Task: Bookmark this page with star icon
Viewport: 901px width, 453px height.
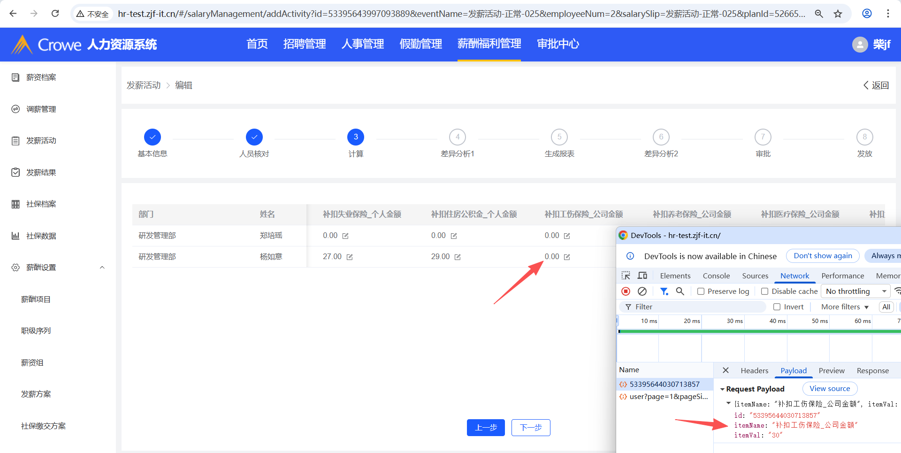Action: [x=838, y=14]
